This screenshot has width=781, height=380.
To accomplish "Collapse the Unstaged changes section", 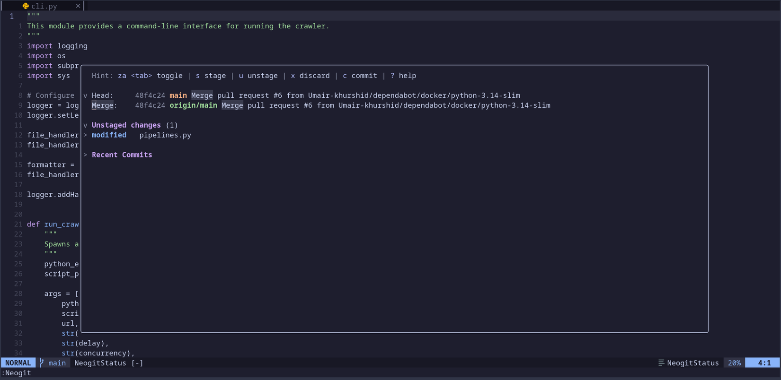I will click(x=85, y=125).
